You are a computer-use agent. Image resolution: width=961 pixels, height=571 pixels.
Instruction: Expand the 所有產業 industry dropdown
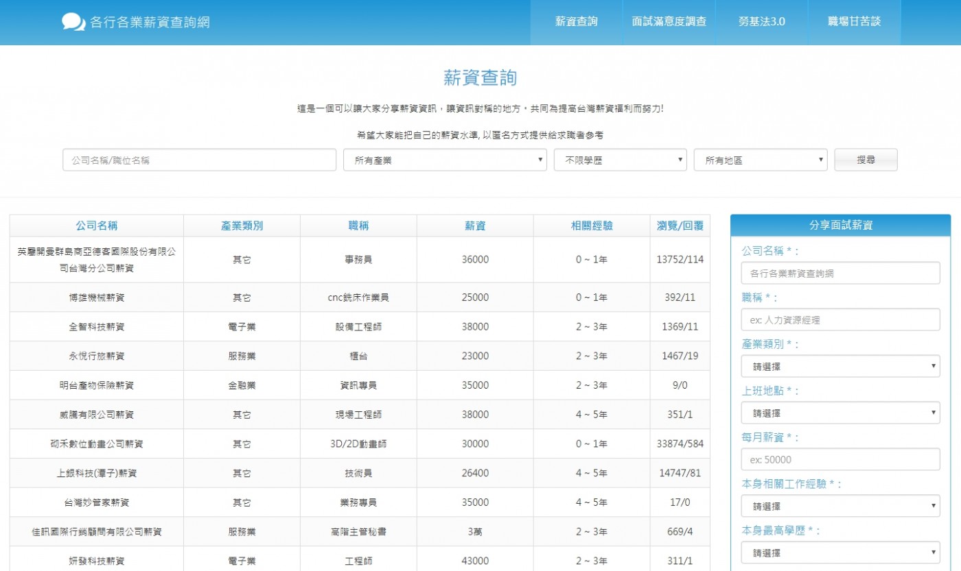coord(445,160)
